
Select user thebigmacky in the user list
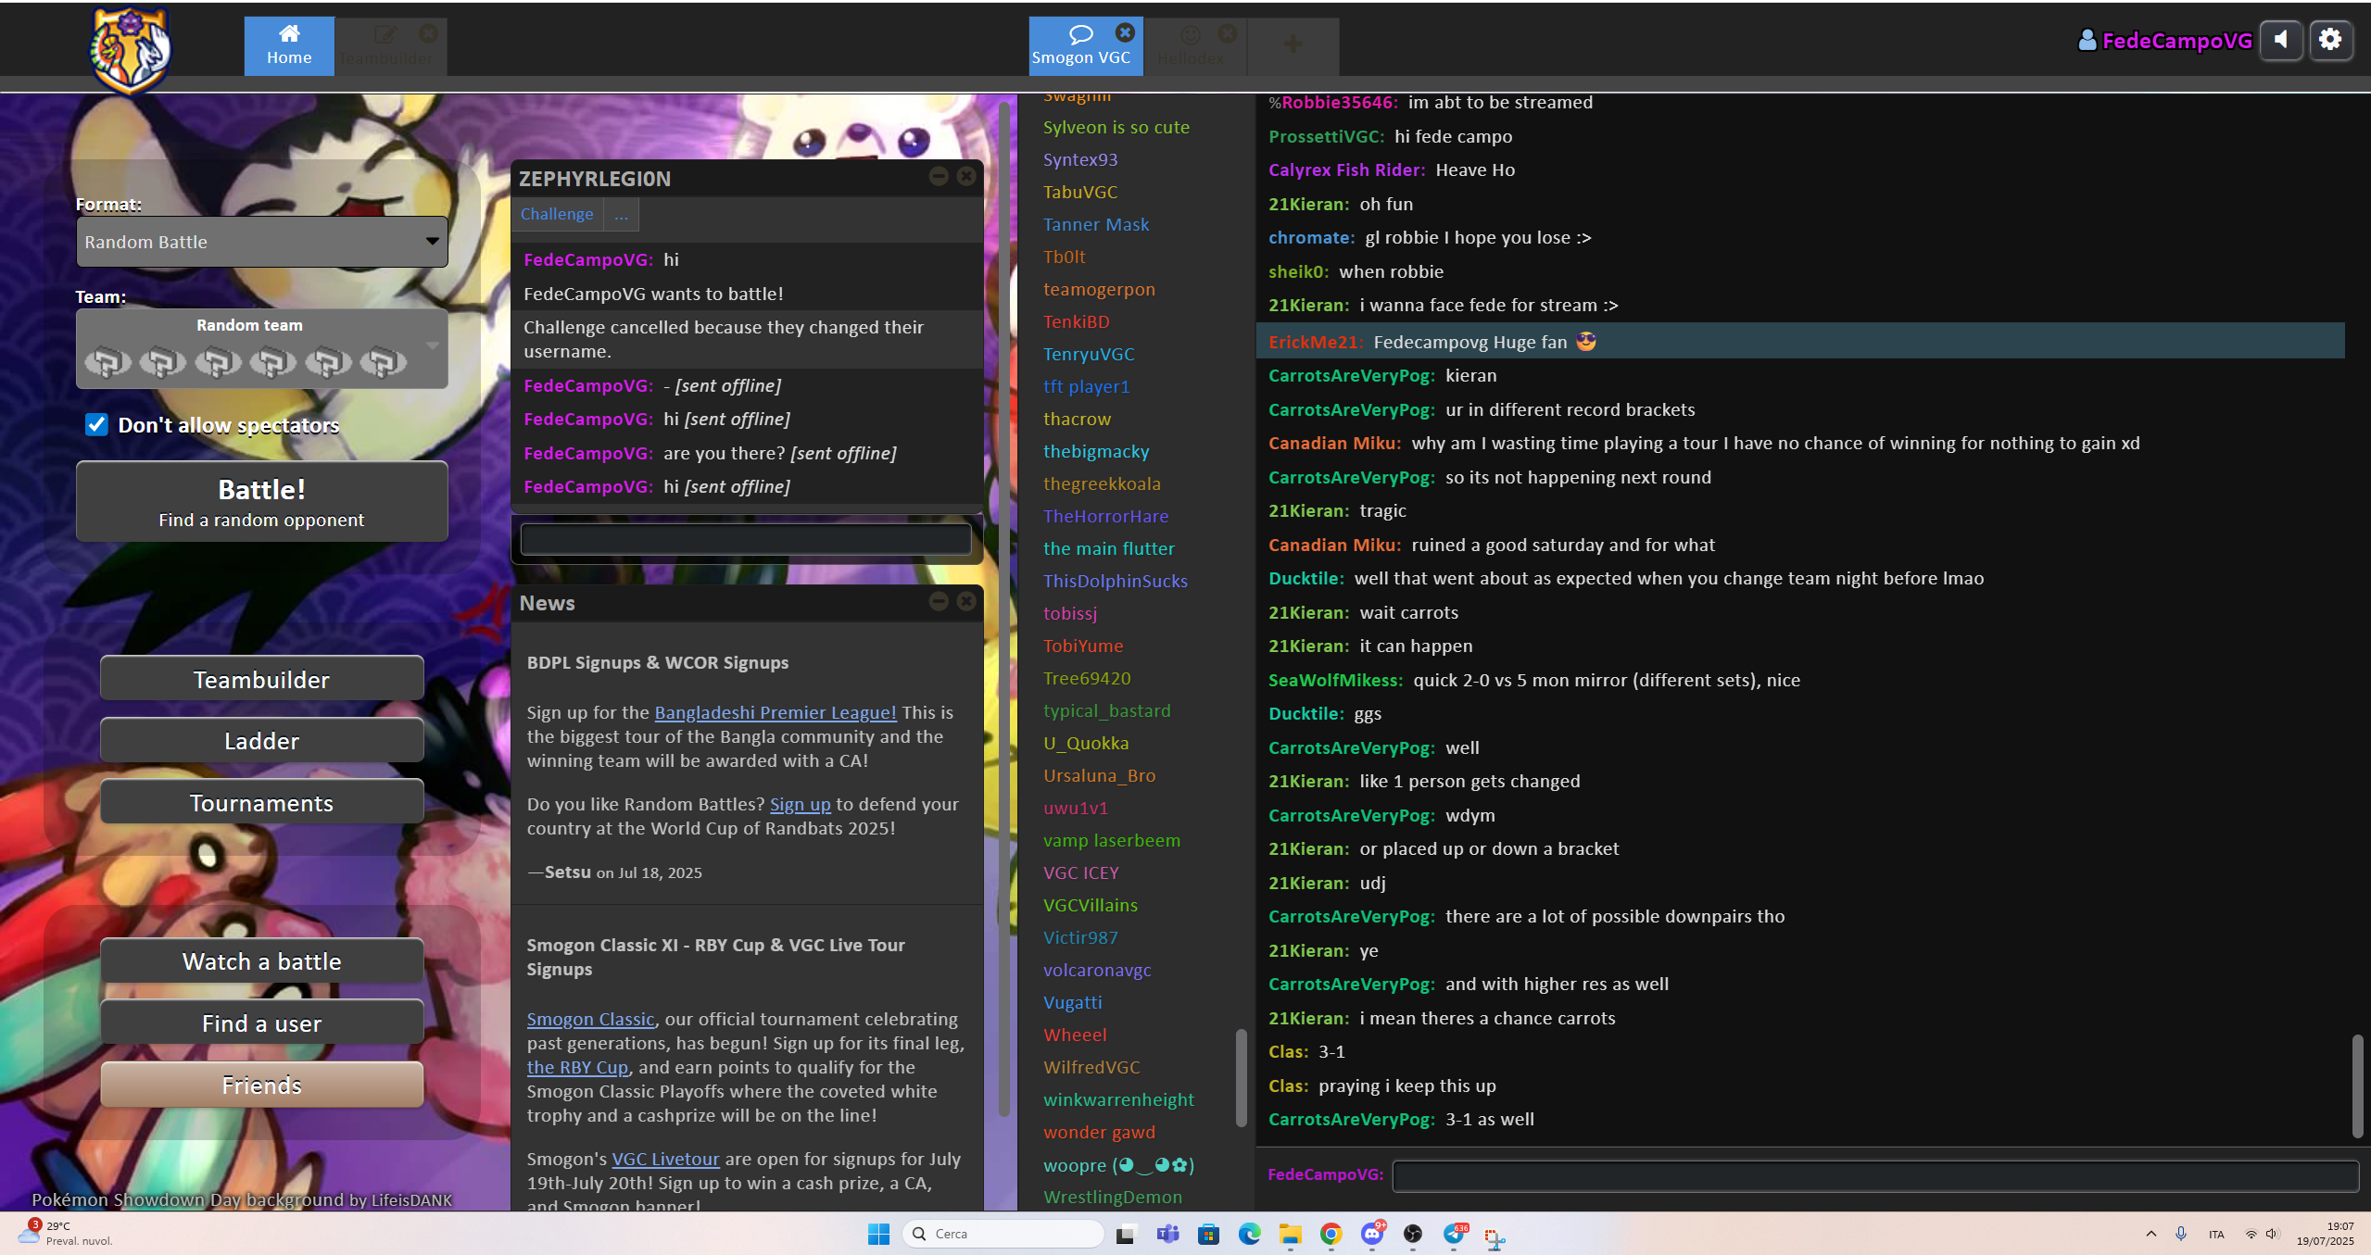[x=1096, y=451]
